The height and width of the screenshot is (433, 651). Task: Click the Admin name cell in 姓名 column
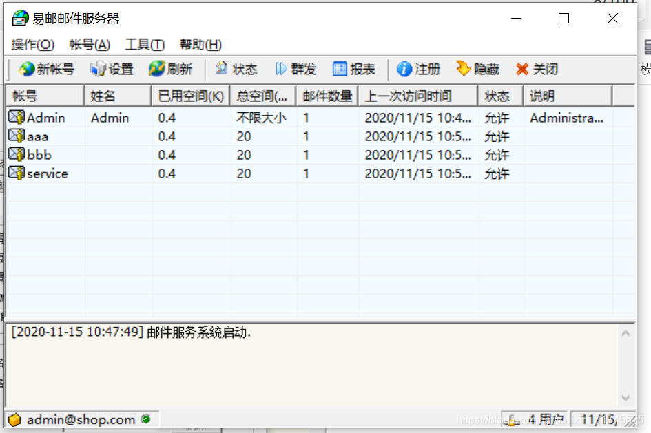110,118
